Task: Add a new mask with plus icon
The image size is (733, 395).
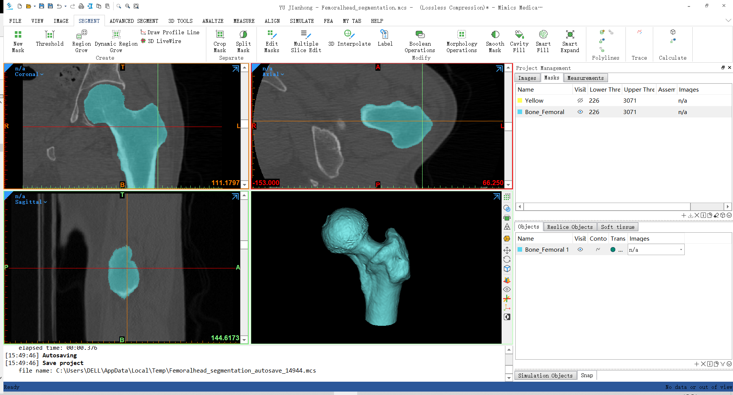Action: (684, 215)
